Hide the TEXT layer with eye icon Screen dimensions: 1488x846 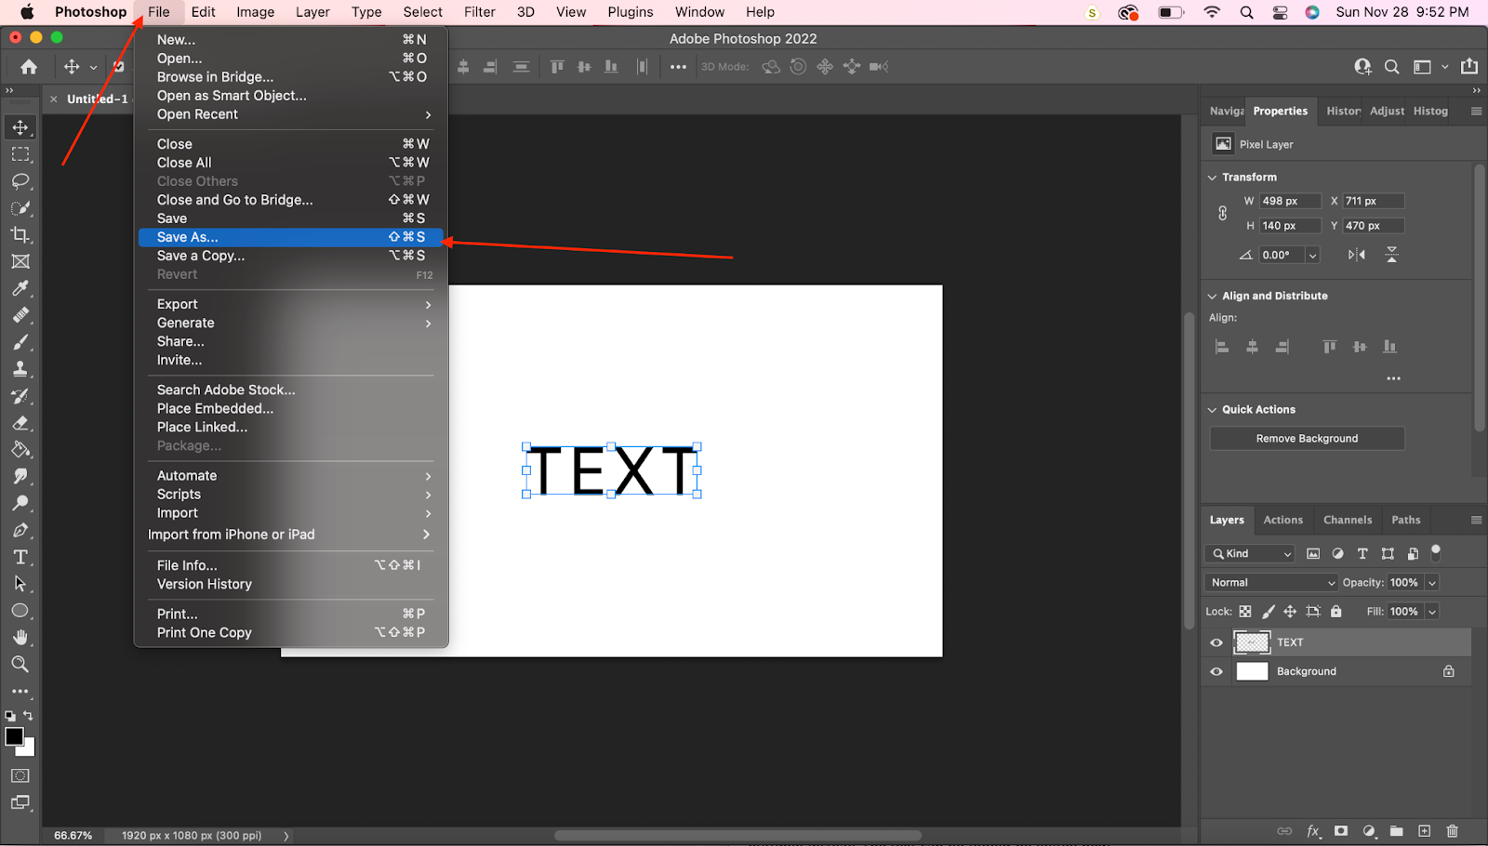pos(1216,642)
